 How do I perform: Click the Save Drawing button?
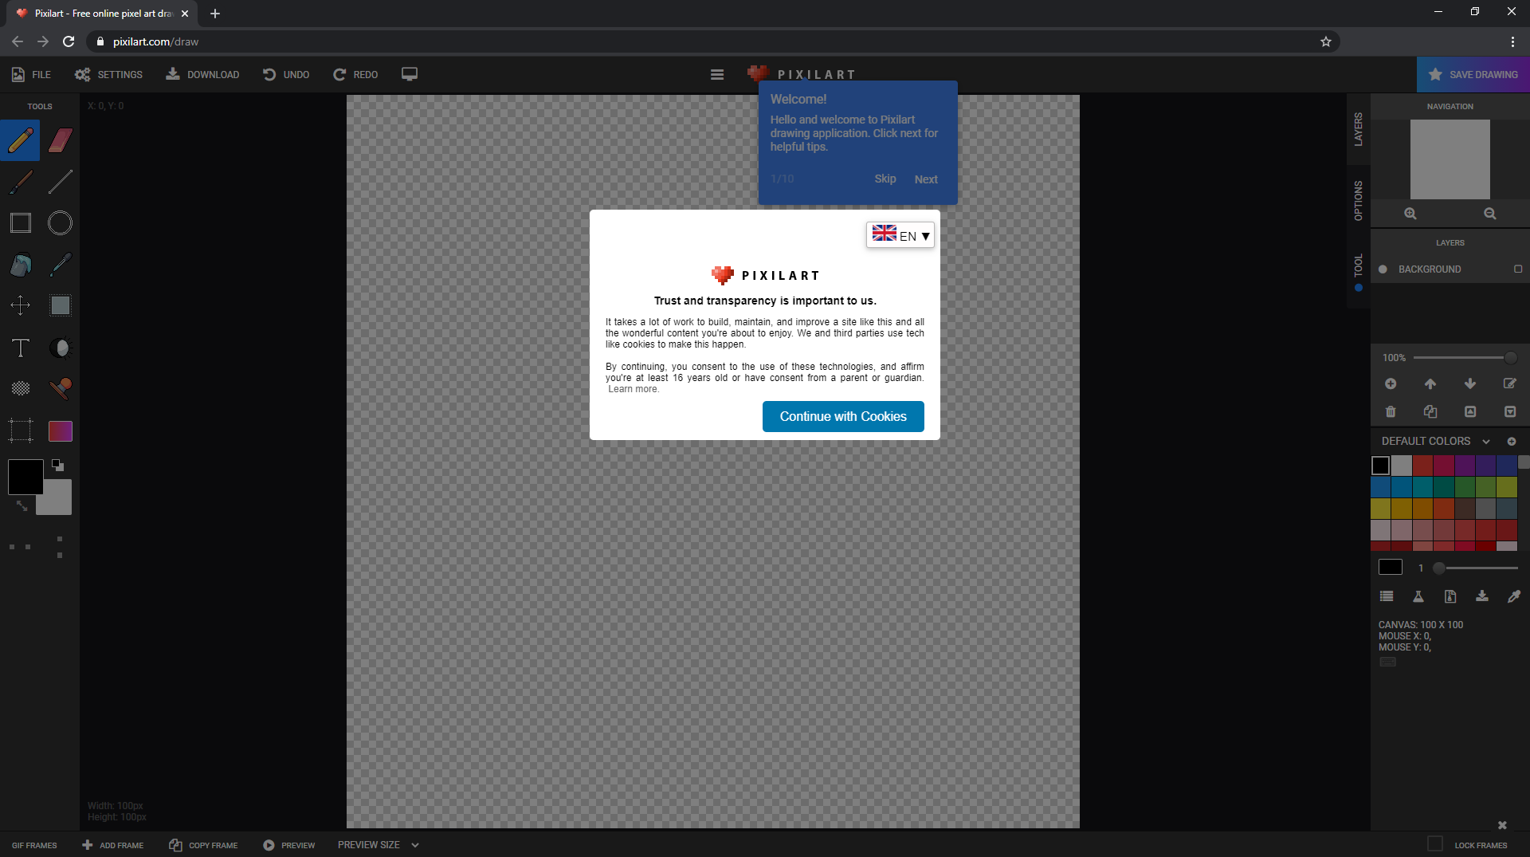1473,74
